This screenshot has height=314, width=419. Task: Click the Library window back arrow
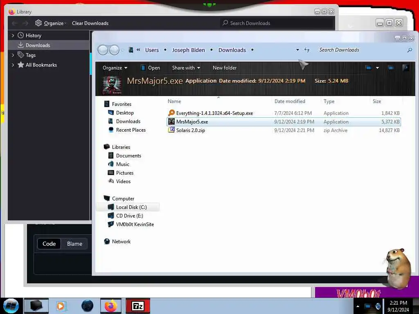pyautogui.click(x=15, y=23)
